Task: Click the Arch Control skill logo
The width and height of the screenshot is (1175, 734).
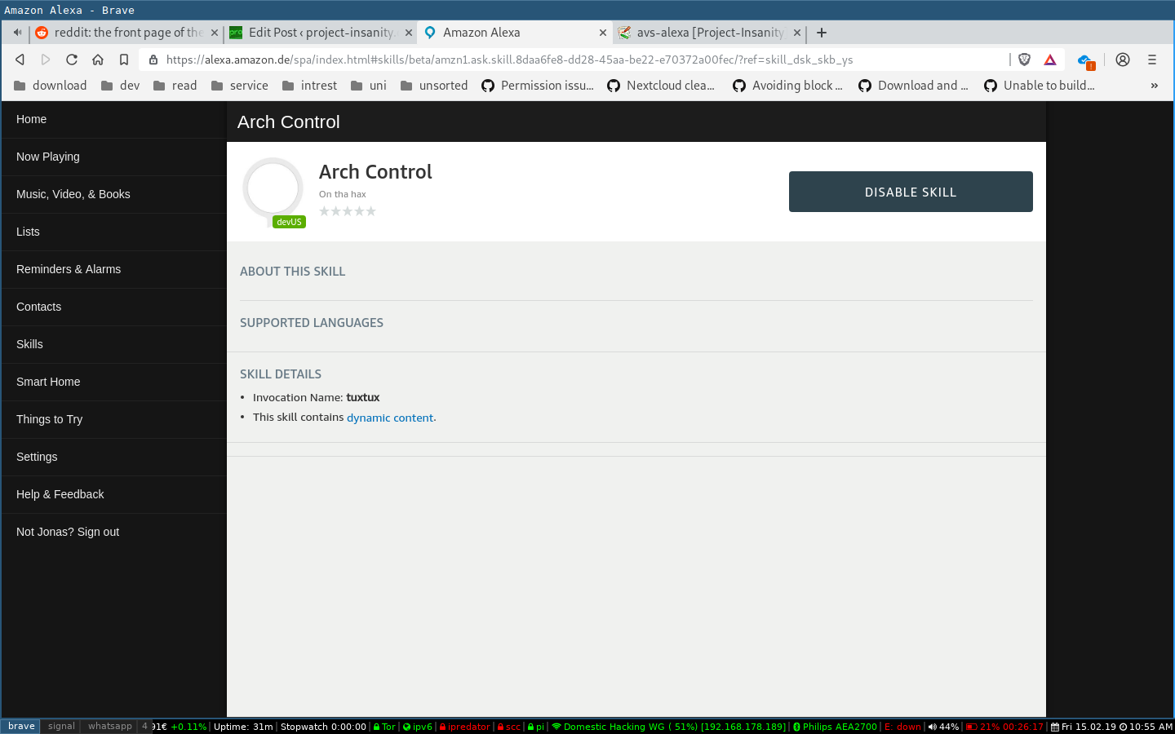Action: pyautogui.click(x=273, y=188)
